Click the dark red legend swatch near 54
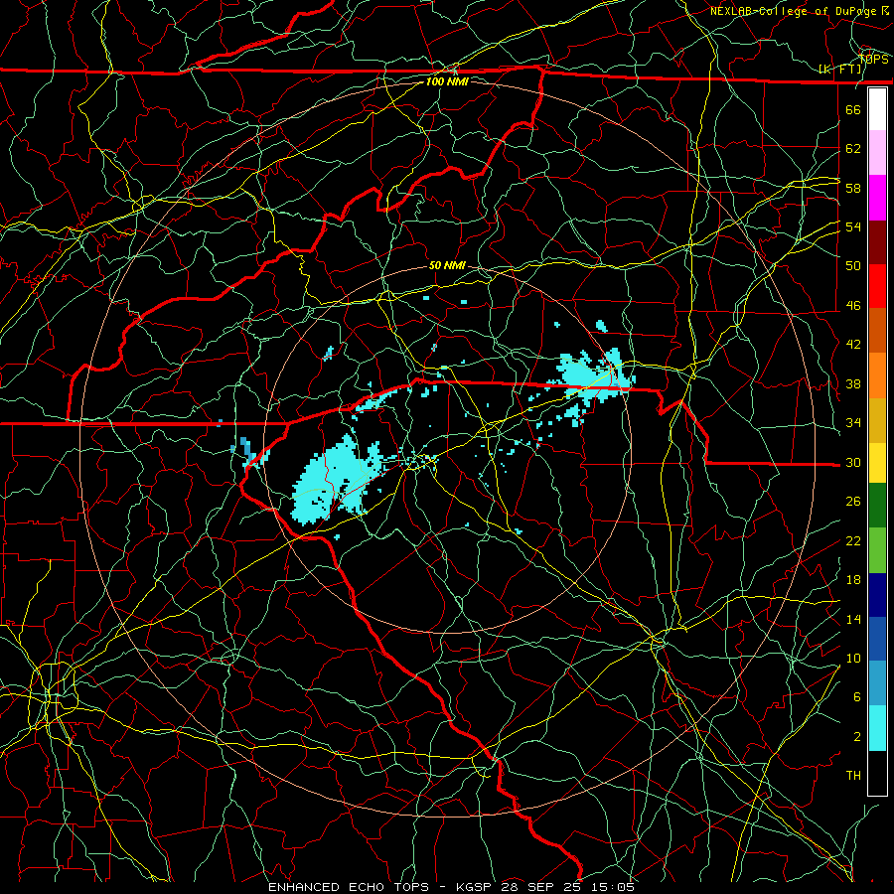 877,242
